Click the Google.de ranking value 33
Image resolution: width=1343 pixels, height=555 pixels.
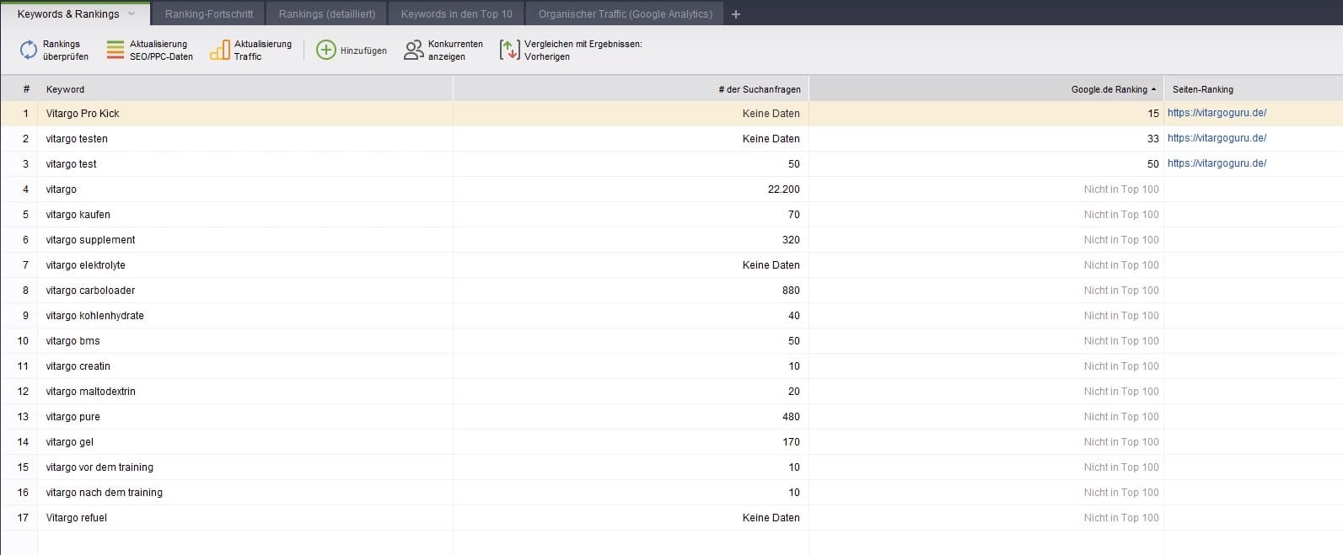(1153, 139)
